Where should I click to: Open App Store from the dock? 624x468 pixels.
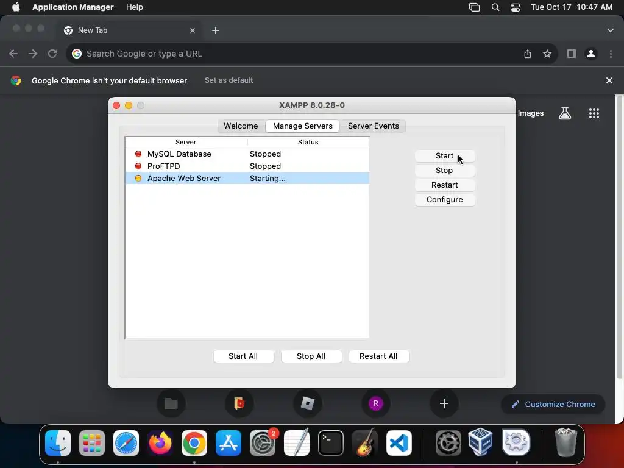click(229, 443)
